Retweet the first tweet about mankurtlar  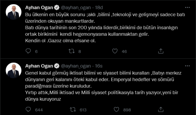71,51
